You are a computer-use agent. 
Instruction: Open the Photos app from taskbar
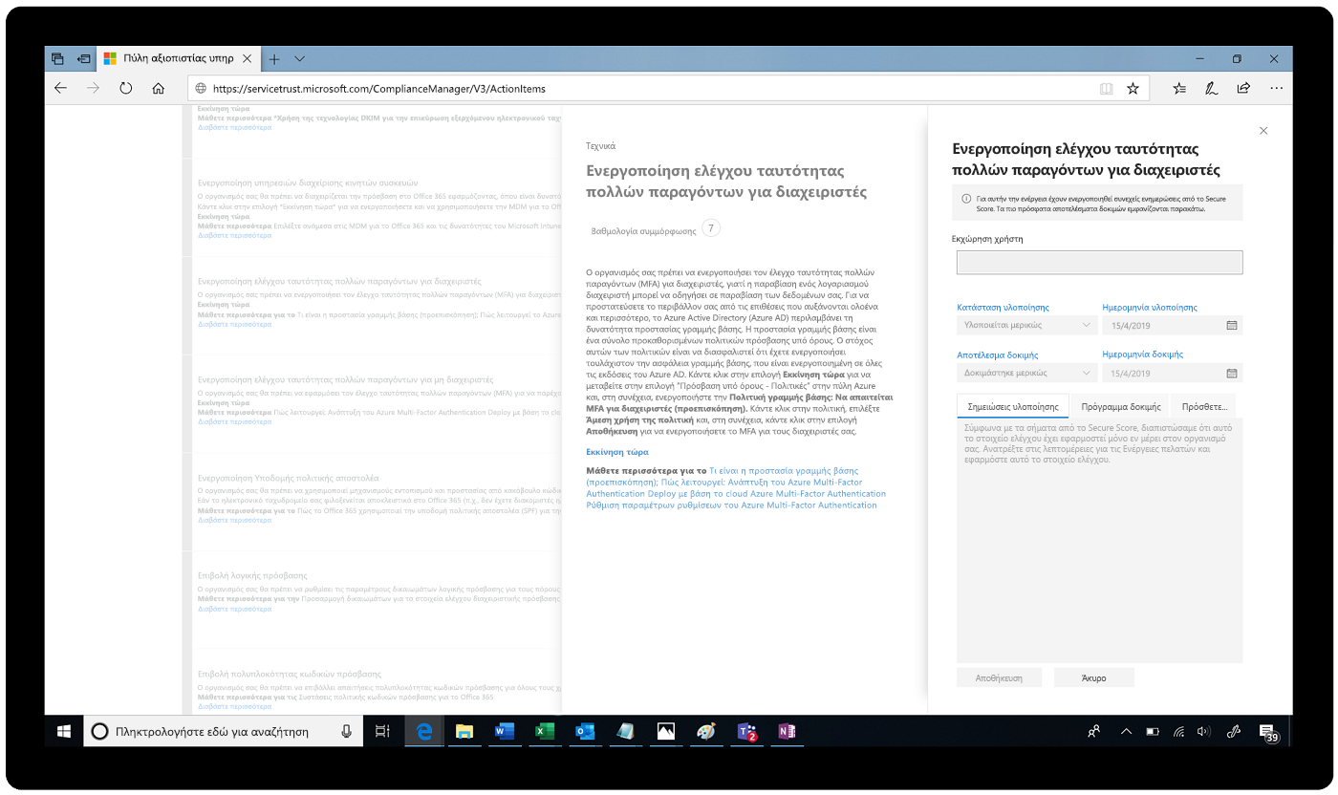pos(666,732)
